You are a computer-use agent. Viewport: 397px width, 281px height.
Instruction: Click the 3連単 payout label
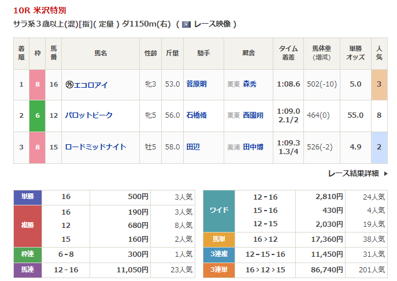tap(218, 269)
